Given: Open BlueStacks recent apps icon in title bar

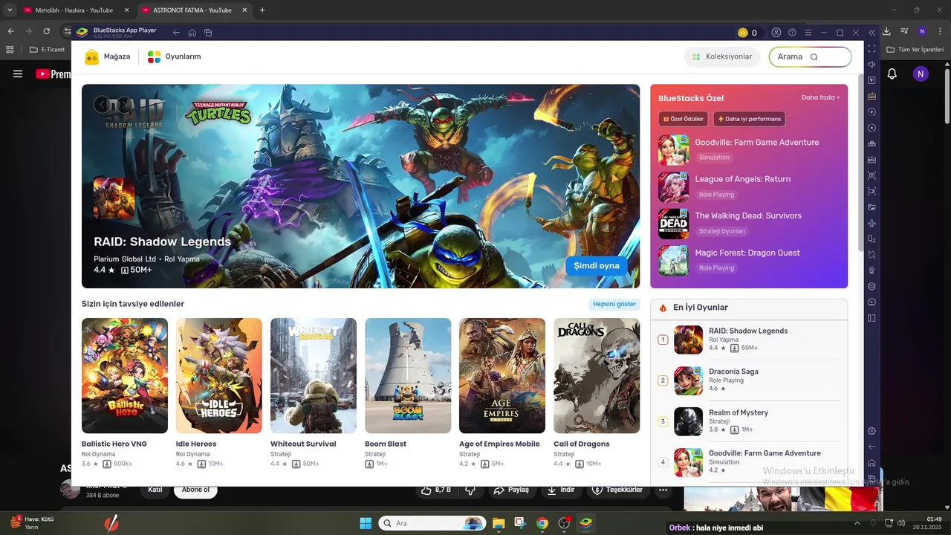Looking at the screenshot, I should pos(208,33).
